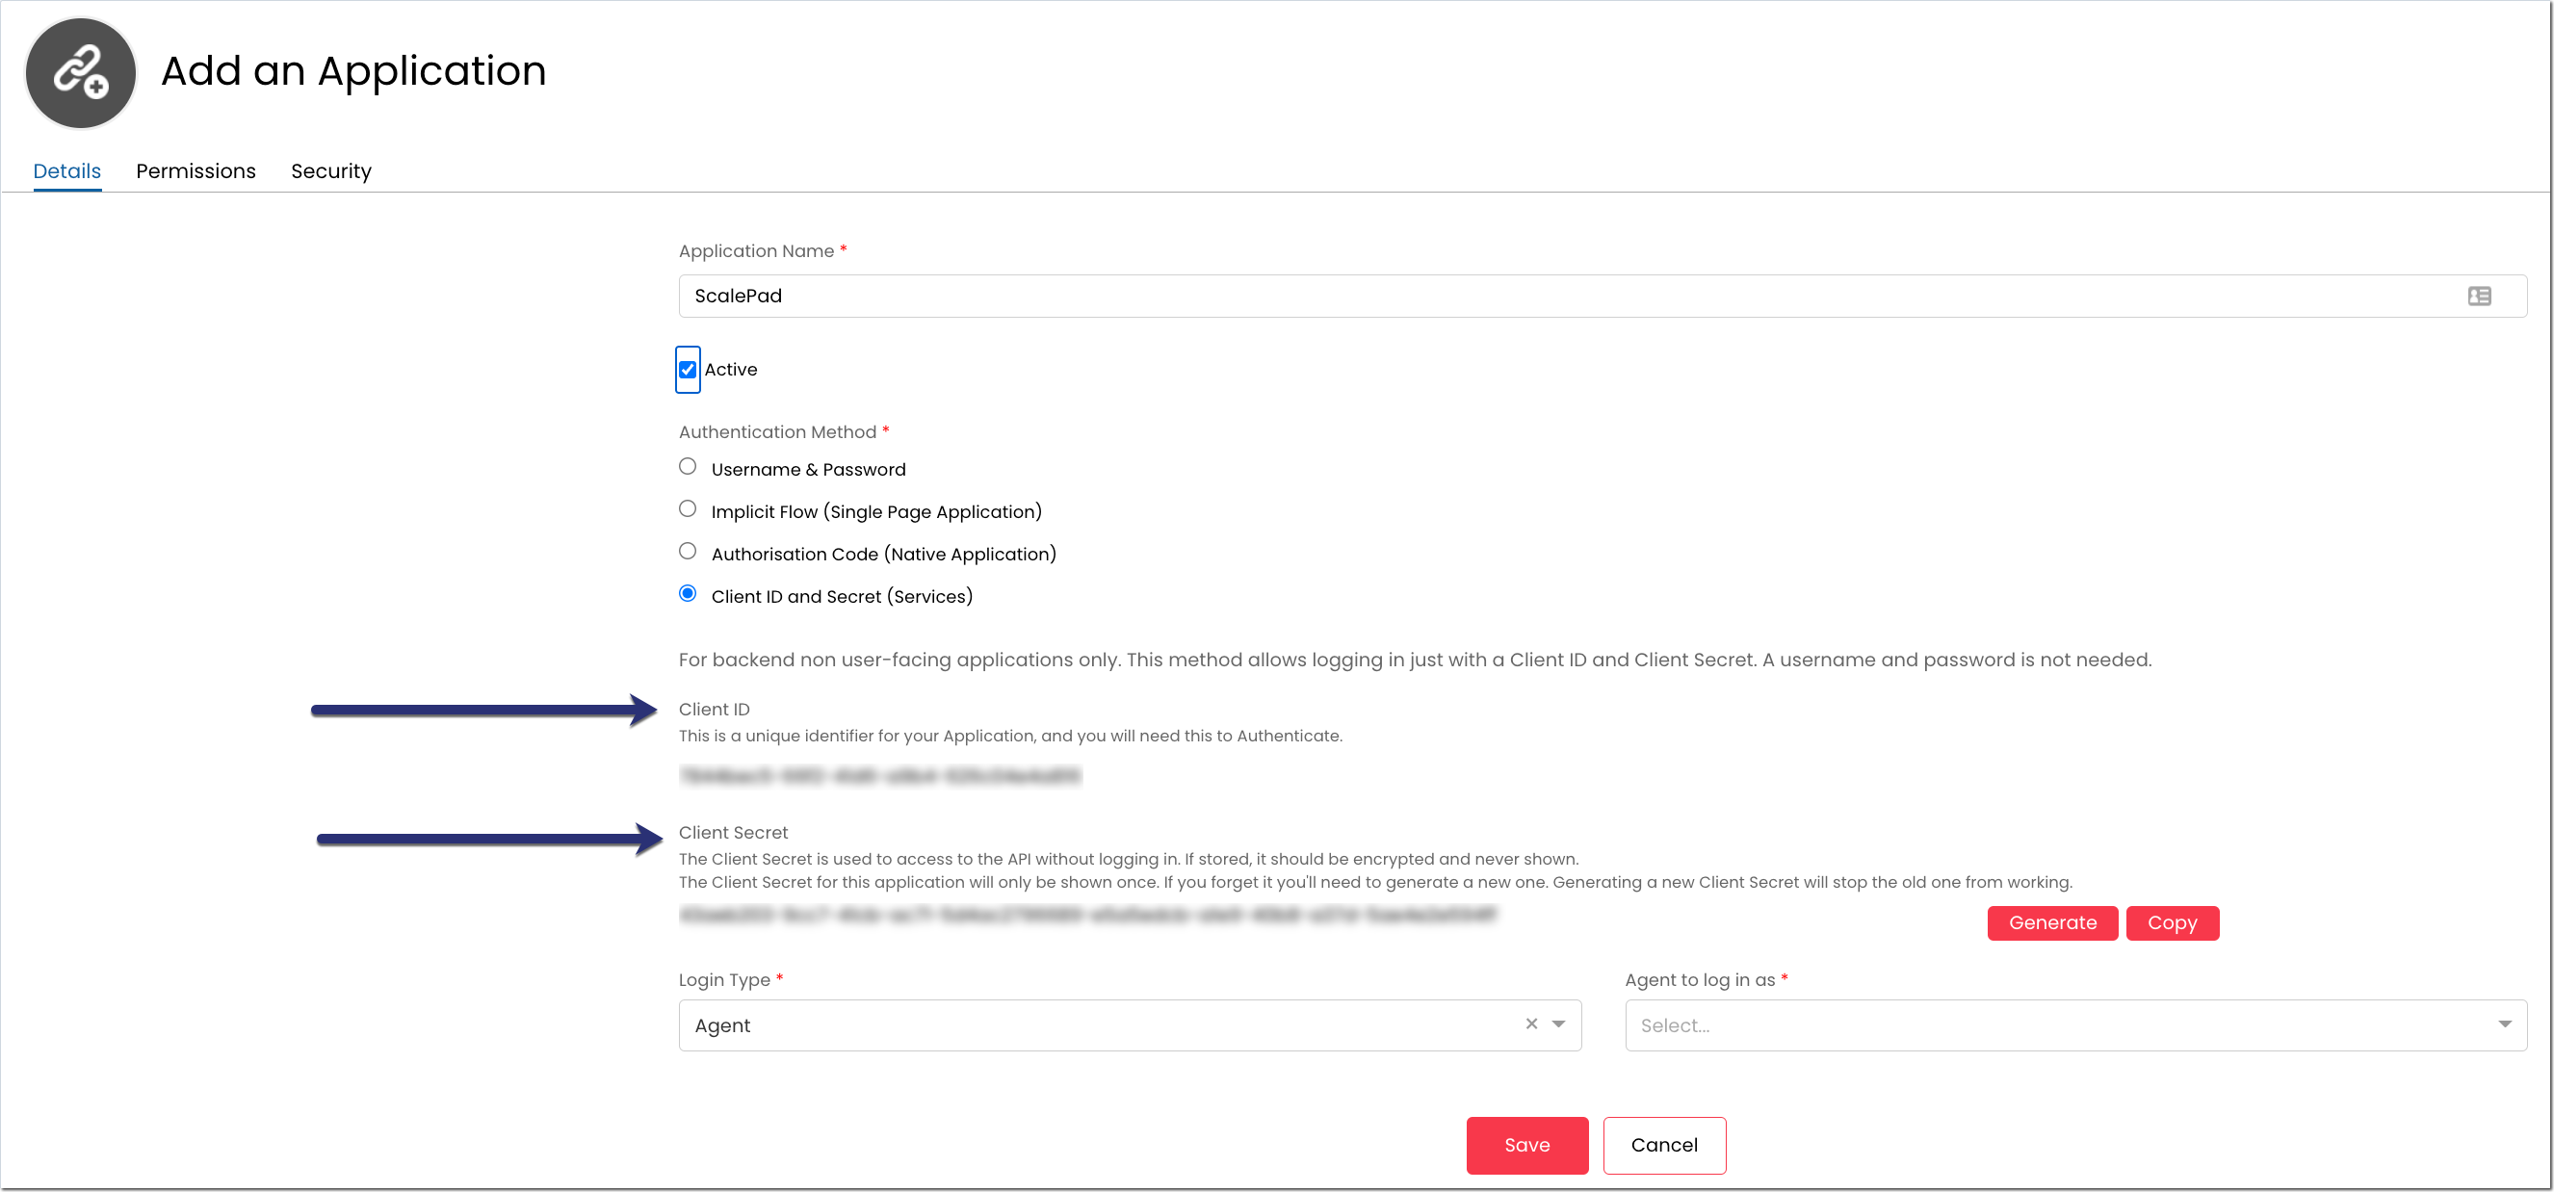Uncheck the Active checkbox
The image size is (2554, 1192).
[x=687, y=370]
